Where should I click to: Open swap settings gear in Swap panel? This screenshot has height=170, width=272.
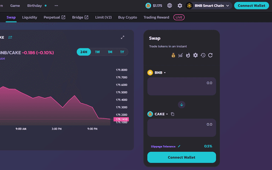pyautogui.click(x=195, y=55)
